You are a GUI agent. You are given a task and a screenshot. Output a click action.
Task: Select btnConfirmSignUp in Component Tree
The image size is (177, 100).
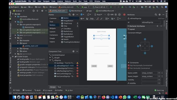64,74
